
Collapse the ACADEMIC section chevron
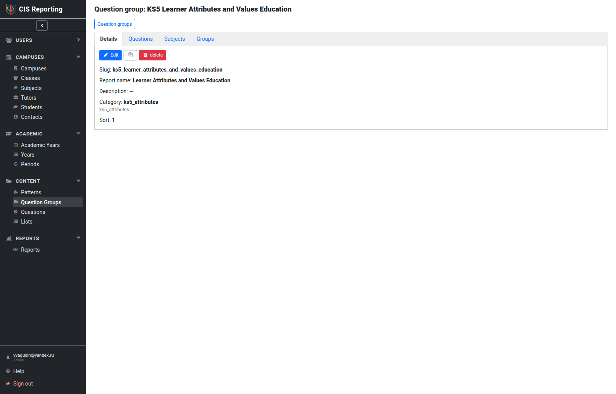79,133
